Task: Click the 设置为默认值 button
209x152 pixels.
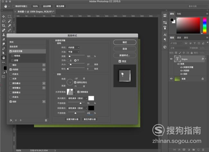Action: (72, 119)
